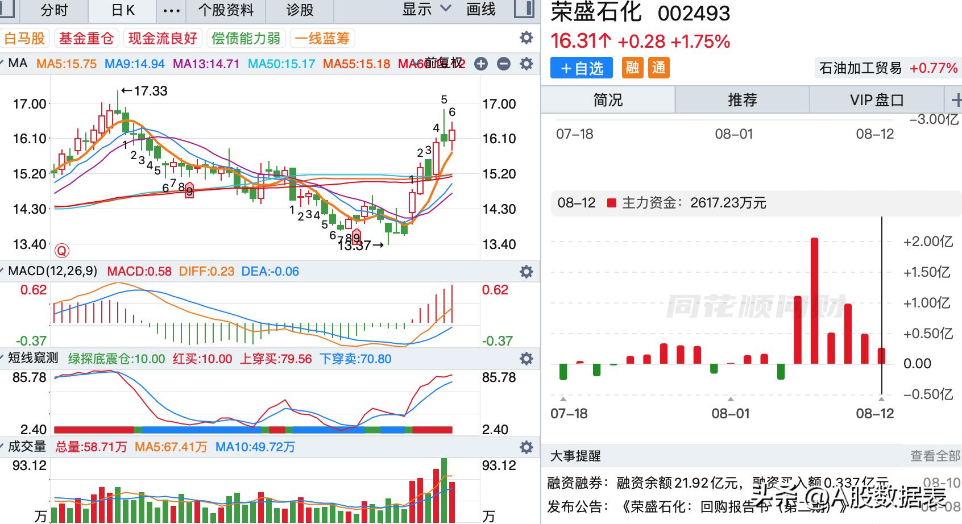Click the layout panel icon beside 画线
The width and height of the screenshot is (962, 524).
[524, 9]
